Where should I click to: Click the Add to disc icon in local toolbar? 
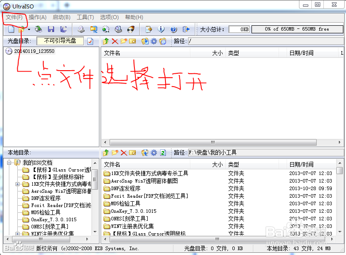tap(145, 153)
